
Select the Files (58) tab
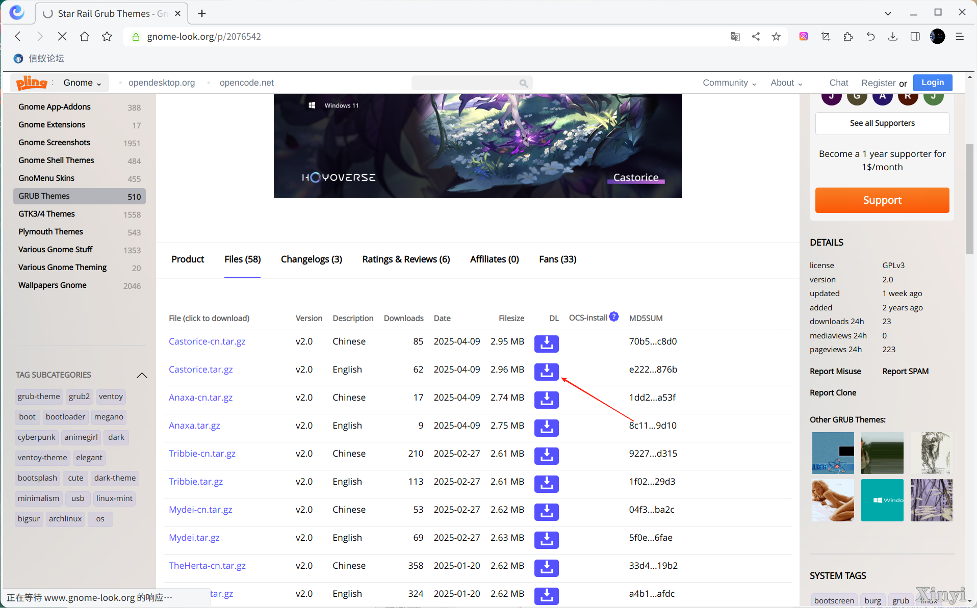click(x=242, y=259)
